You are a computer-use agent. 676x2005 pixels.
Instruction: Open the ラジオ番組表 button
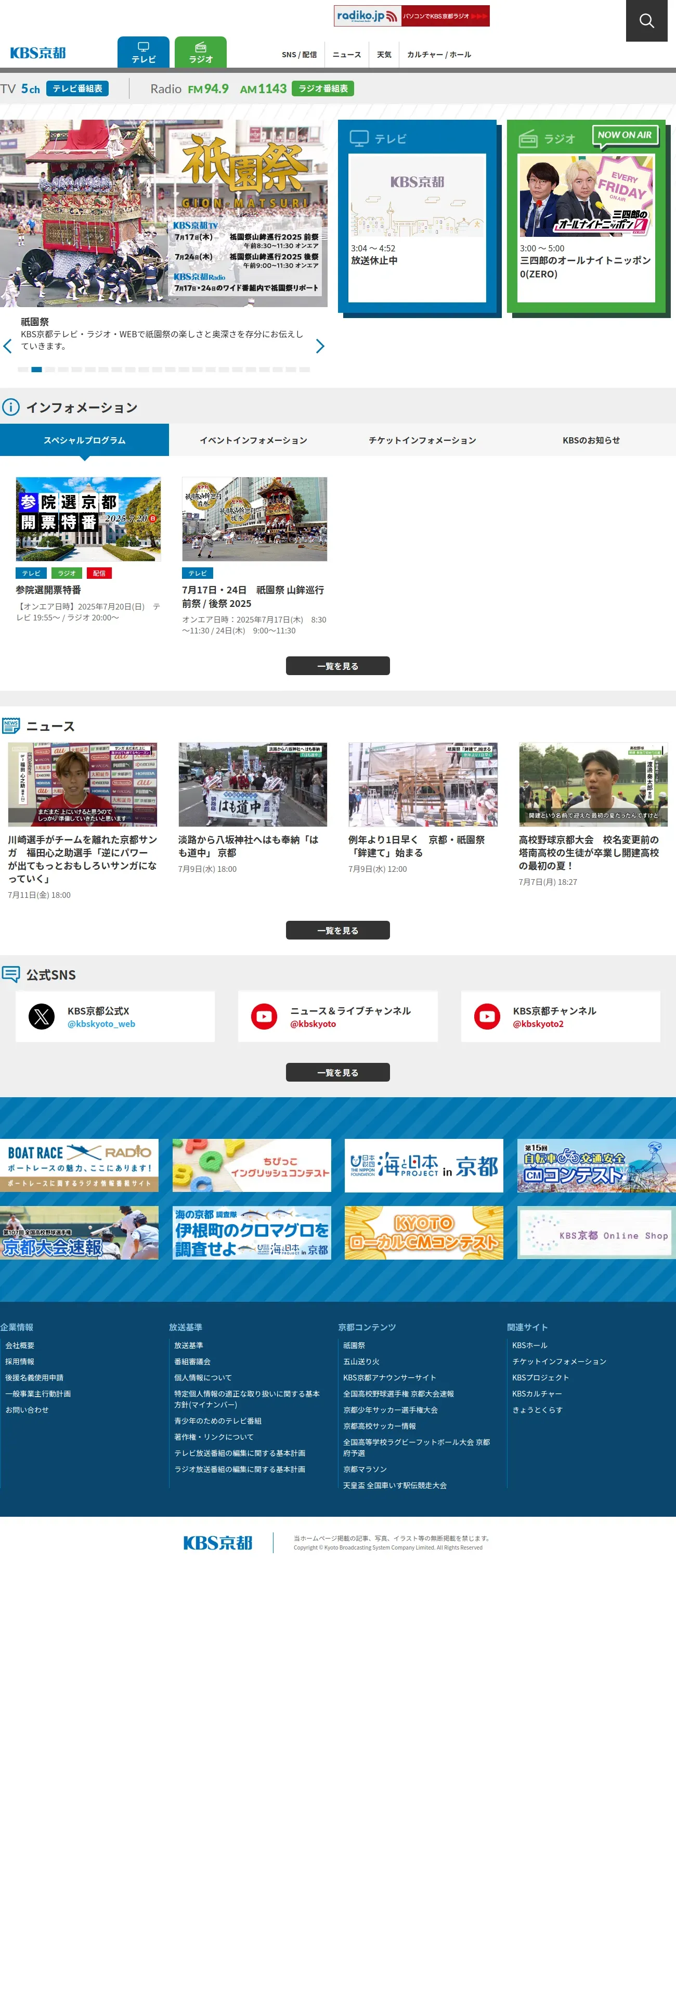[323, 88]
